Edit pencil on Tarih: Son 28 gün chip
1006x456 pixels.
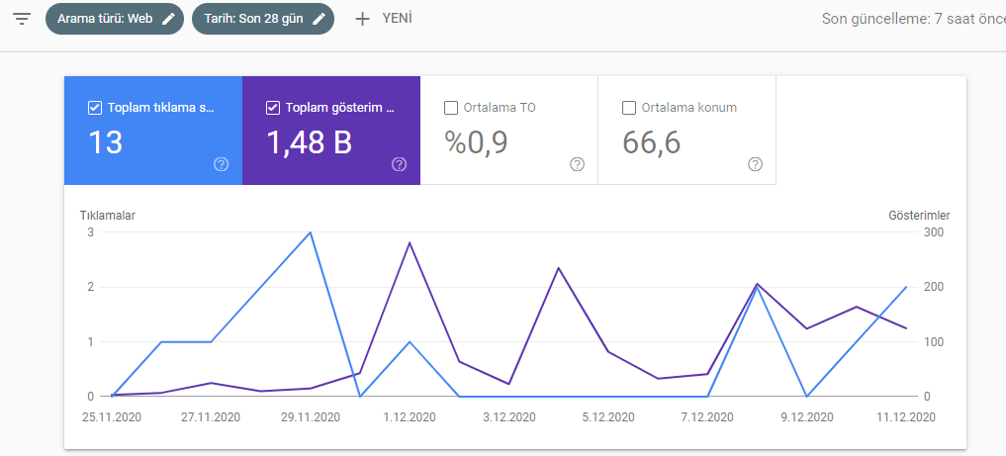coord(319,19)
